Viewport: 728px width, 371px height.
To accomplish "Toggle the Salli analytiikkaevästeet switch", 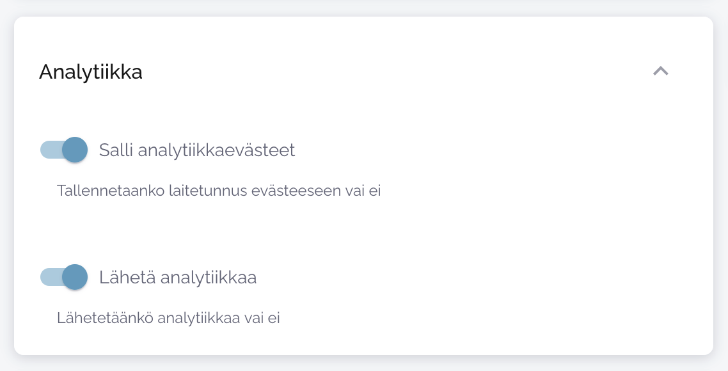I will tap(64, 150).
